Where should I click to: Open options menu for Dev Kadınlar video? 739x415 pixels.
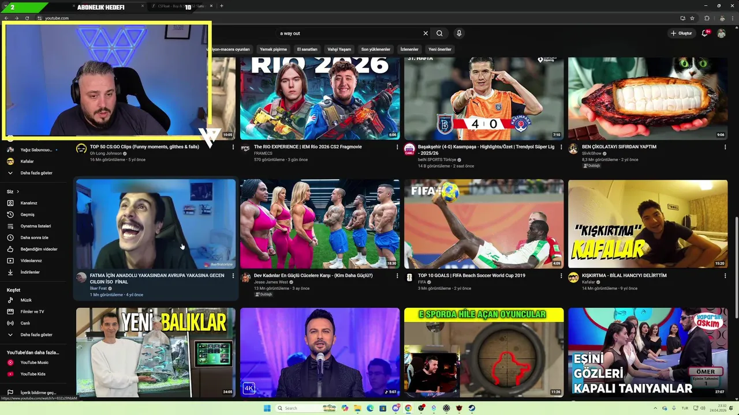click(x=397, y=276)
